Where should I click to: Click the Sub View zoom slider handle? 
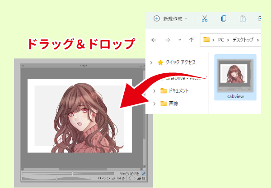tap(72, 174)
